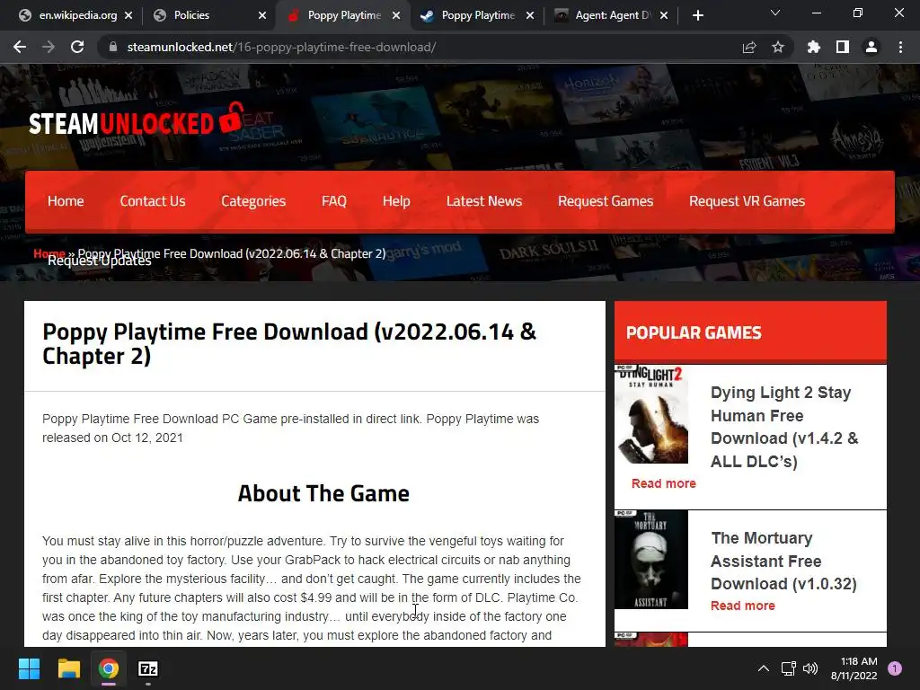
Task: Open the Windows Start menu
Action: tap(29, 668)
